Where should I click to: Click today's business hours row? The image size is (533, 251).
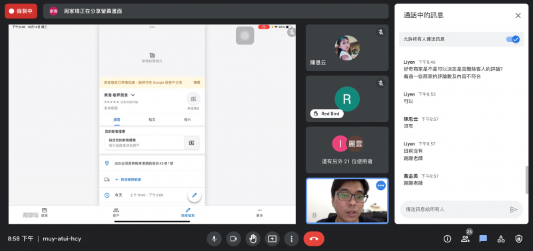(x=152, y=195)
